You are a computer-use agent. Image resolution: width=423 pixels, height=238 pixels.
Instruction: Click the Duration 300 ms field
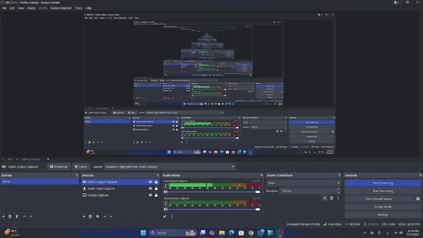tap(308, 191)
